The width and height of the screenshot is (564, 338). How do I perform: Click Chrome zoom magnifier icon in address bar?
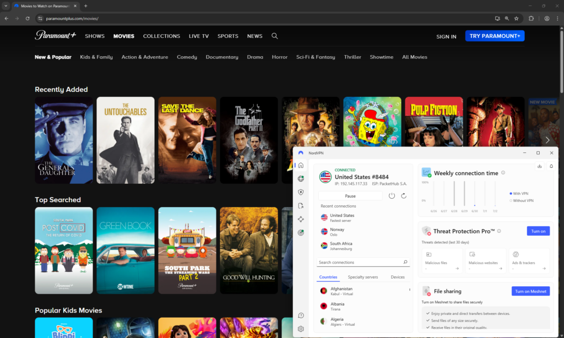(507, 18)
